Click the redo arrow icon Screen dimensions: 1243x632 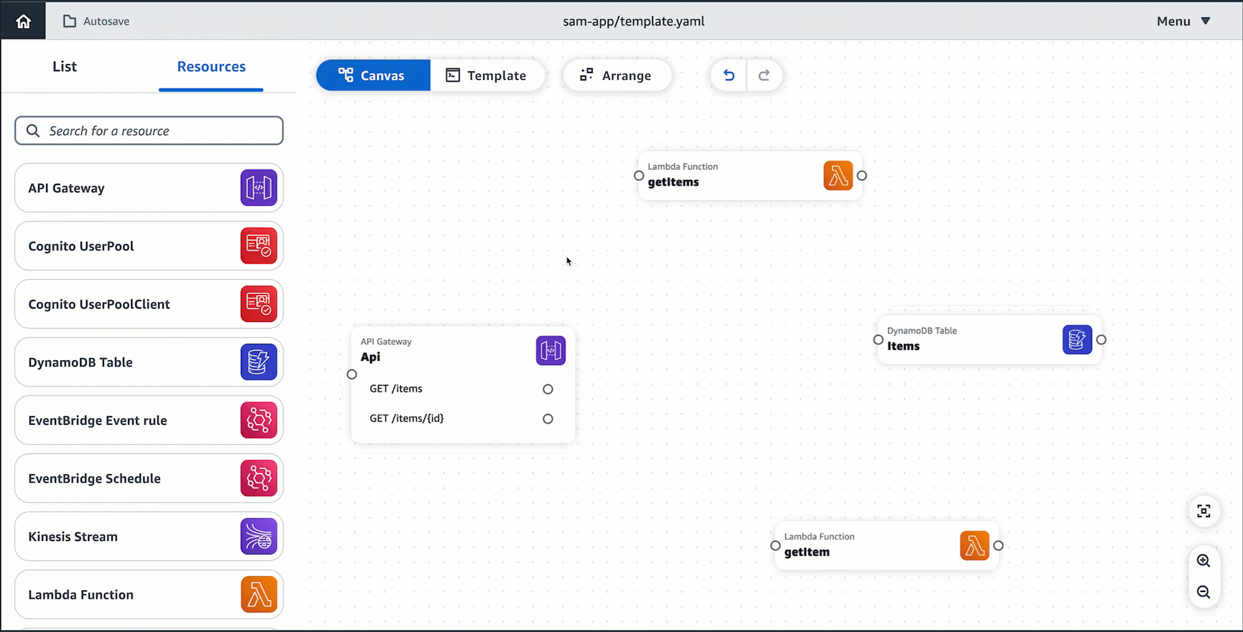pyautogui.click(x=764, y=75)
